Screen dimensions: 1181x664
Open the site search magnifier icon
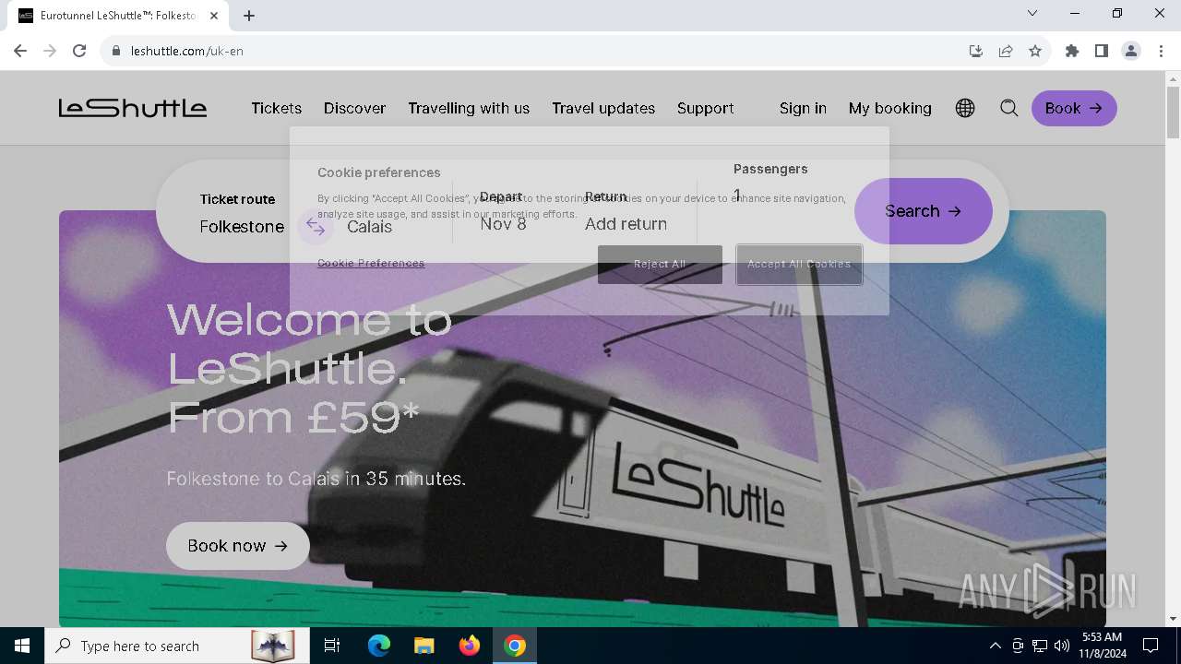pos(1009,108)
